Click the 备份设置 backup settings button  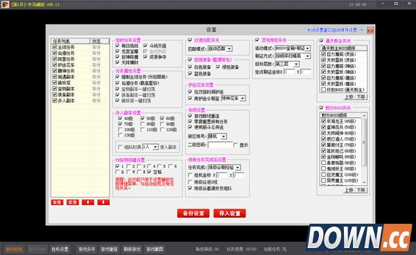193,213
